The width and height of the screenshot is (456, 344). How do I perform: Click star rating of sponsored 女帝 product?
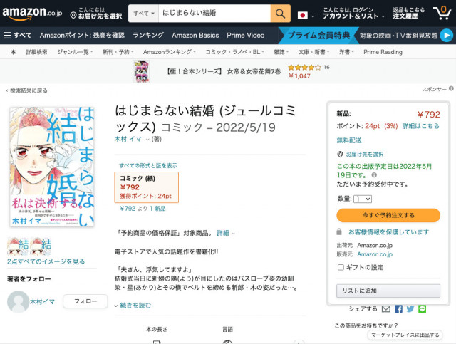click(x=304, y=68)
